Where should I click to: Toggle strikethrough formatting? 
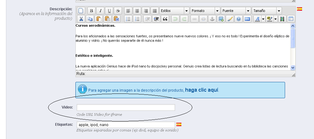(x=118, y=11)
